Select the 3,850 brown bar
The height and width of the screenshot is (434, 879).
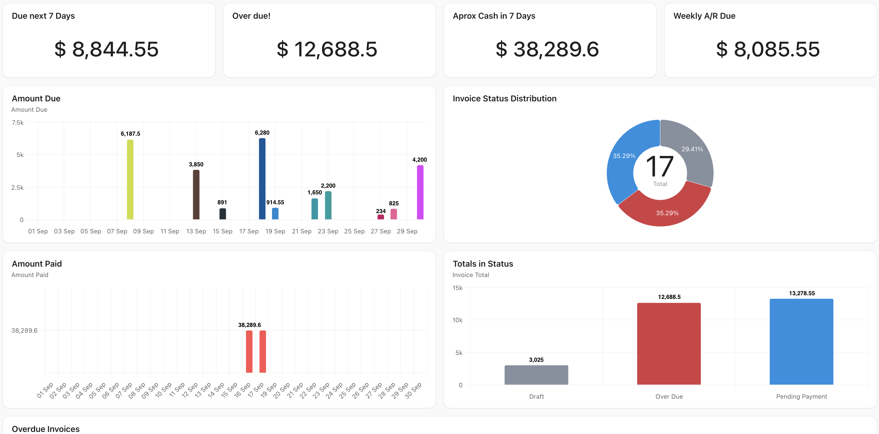click(x=196, y=194)
